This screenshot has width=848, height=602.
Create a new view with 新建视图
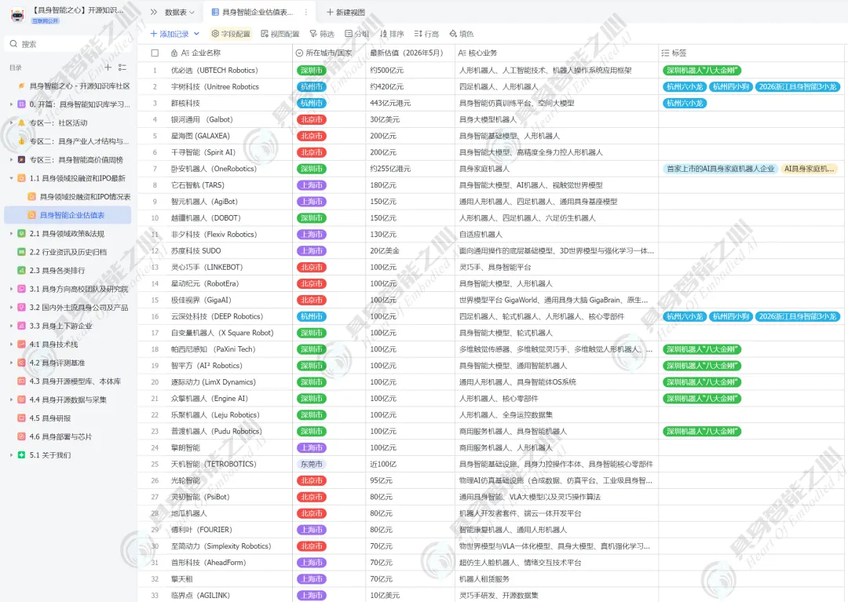[345, 12]
